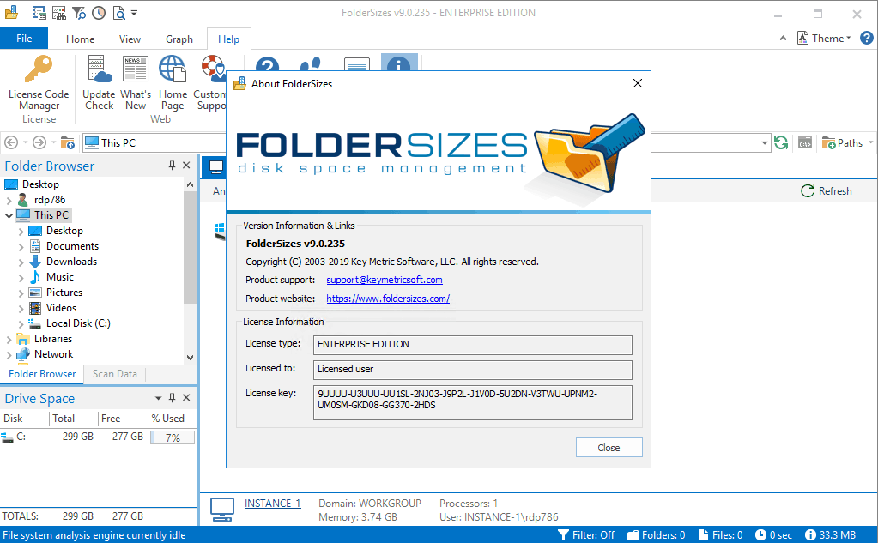The width and height of the screenshot is (878, 543).
Task: Click the INSTANCE-1 computer link
Action: pyautogui.click(x=273, y=504)
